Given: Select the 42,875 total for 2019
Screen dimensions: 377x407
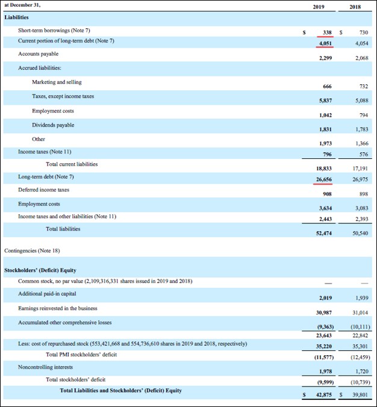Looking at the screenshot, I should 324,394.
